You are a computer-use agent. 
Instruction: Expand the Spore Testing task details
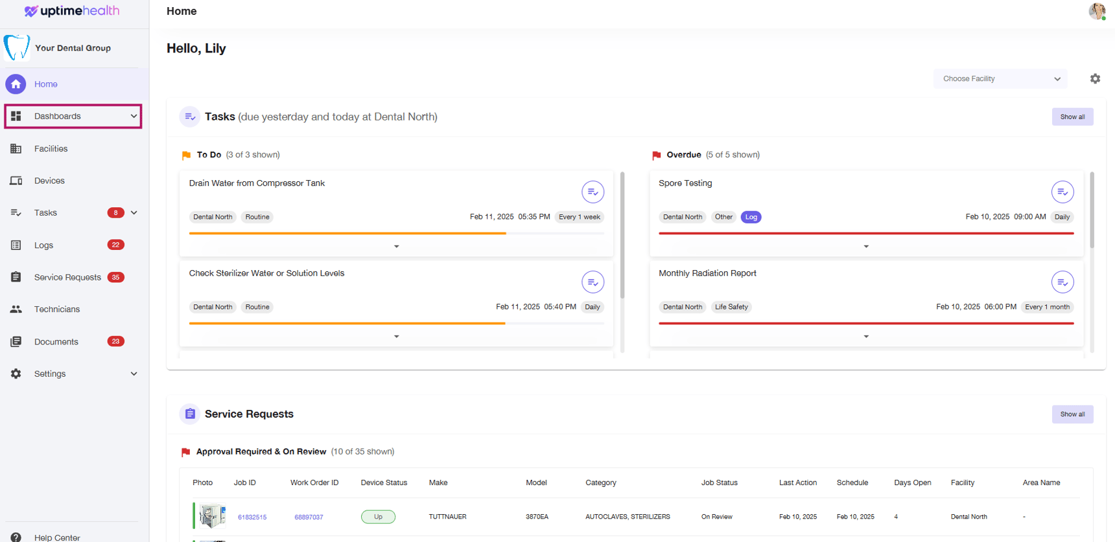[866, 247]
